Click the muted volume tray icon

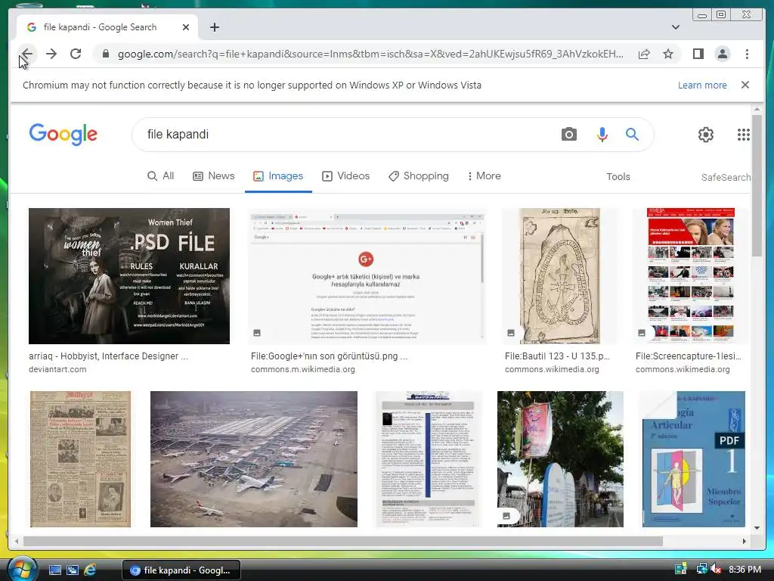click(x=716, y=570)
